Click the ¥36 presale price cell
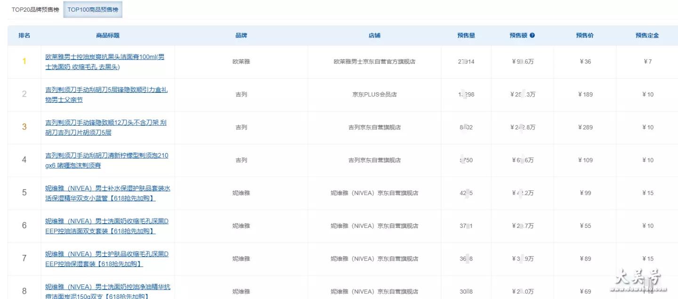The height and width of the screenshot is (299, 678). point(585,62)
